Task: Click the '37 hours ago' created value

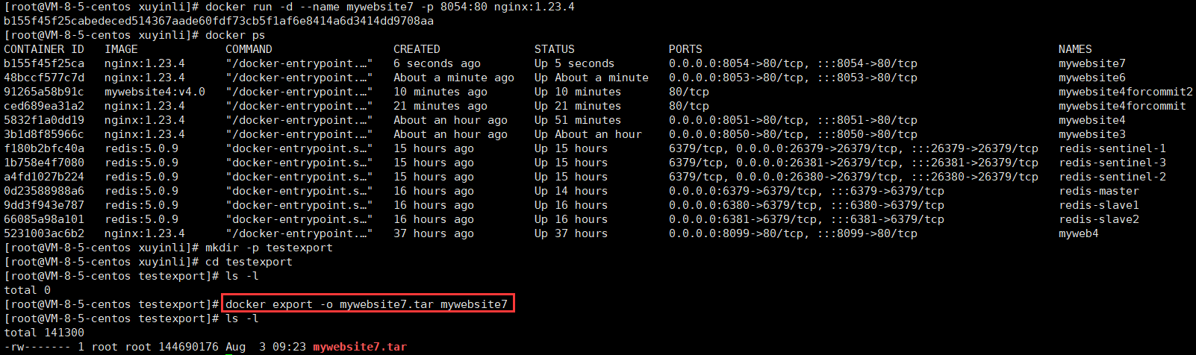Action: tap(434, 233)
